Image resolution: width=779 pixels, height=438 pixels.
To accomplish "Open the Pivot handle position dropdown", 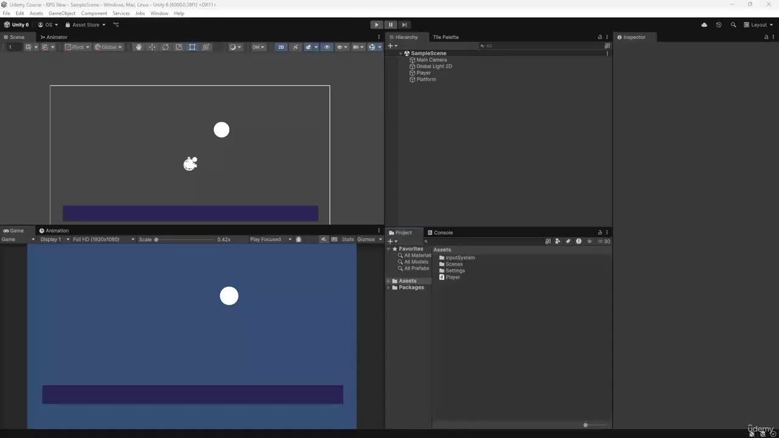I will point(77,47).
